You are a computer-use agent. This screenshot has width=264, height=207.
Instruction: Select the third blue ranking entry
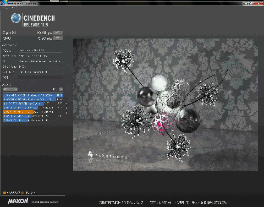(33, 103)
